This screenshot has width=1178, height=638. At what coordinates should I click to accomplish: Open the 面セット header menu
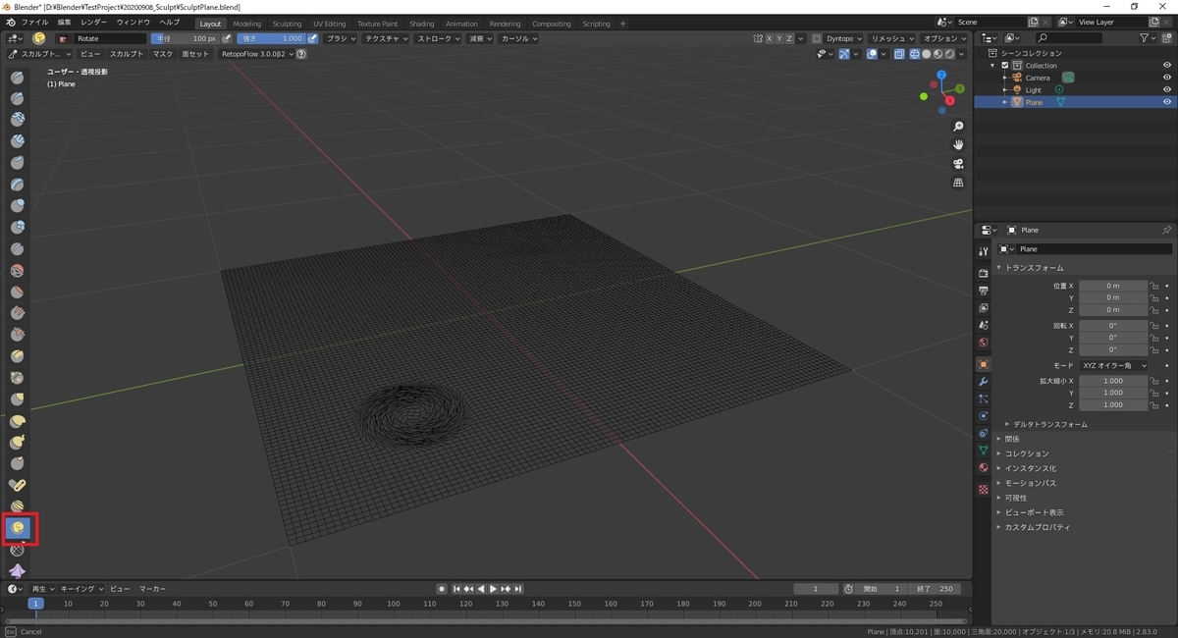[195, 54]
